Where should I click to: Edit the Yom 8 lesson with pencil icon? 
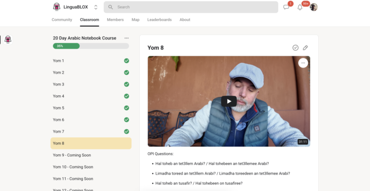click(x=305, y=48)
